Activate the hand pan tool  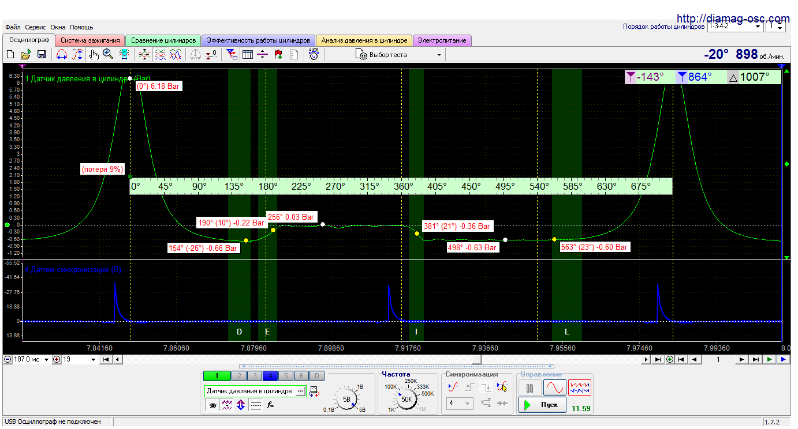(x=94, y=54)
